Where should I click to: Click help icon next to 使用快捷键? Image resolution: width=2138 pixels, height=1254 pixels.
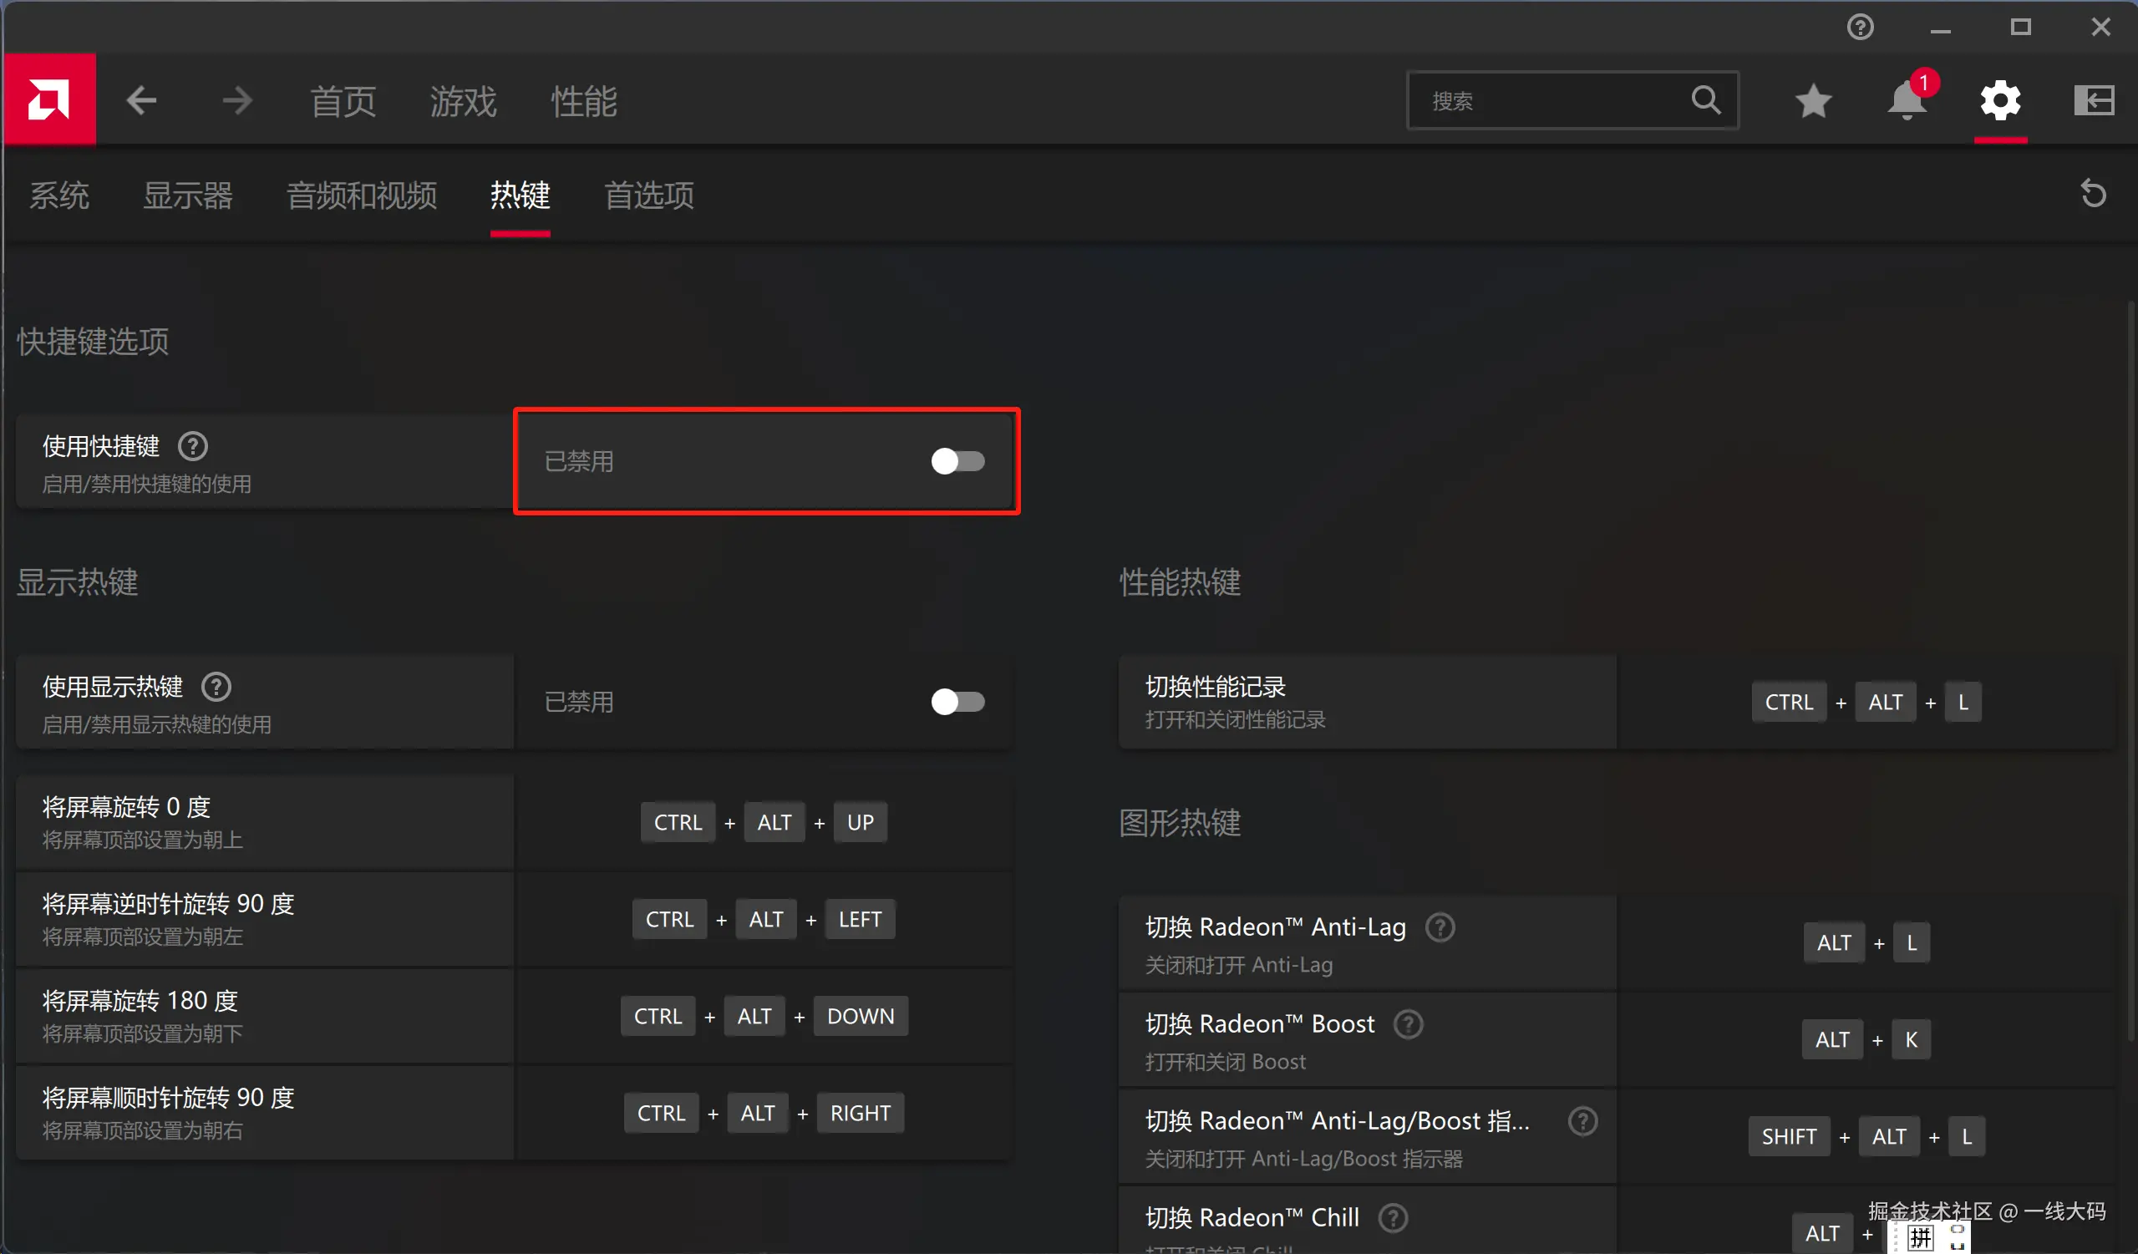pyautogui.click(x=193, y=445)
